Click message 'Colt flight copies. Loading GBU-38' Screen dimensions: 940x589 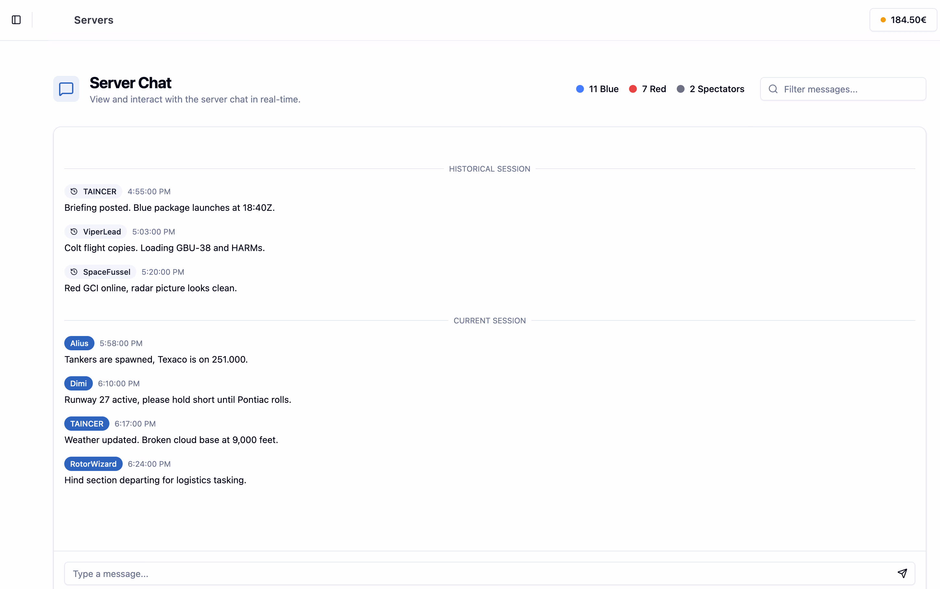point(165,248)
